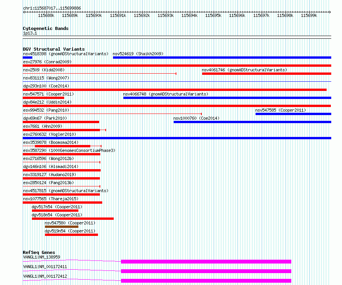Select the nsv524619 (Shaikh2009) blue bar
Screen dimensions: 342x285
pyautogui.click(x=222, y=58)
